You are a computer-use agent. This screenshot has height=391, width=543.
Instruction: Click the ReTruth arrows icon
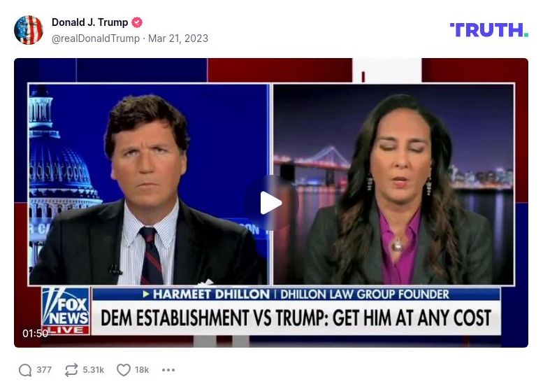click(71, 370)
